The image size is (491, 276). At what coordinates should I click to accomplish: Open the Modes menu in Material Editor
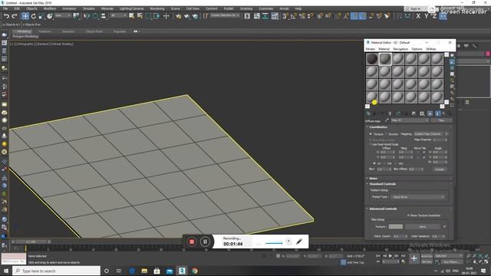[370, 49]
